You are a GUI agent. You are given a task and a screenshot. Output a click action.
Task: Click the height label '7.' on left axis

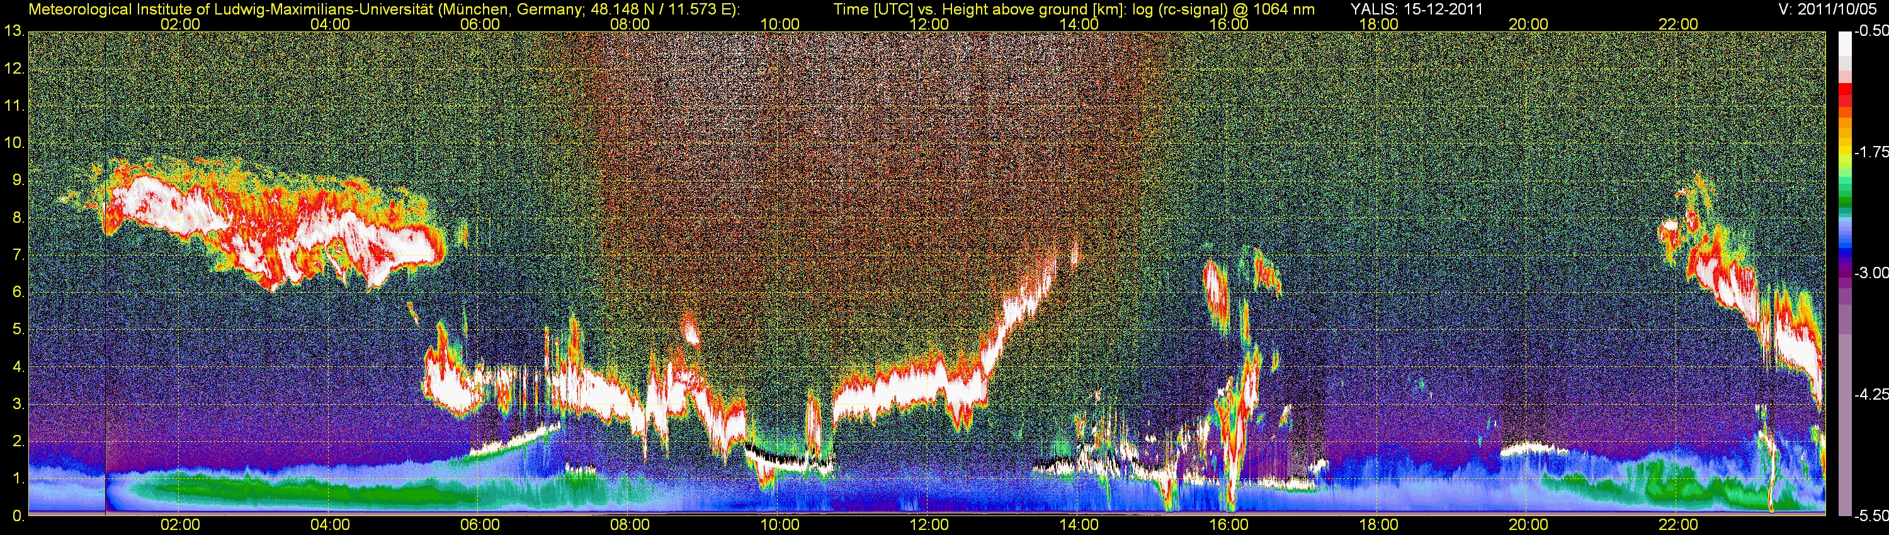point(18,255)
